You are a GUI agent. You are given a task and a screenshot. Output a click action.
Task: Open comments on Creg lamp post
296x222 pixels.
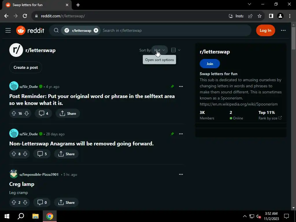[x=42, y=202]
